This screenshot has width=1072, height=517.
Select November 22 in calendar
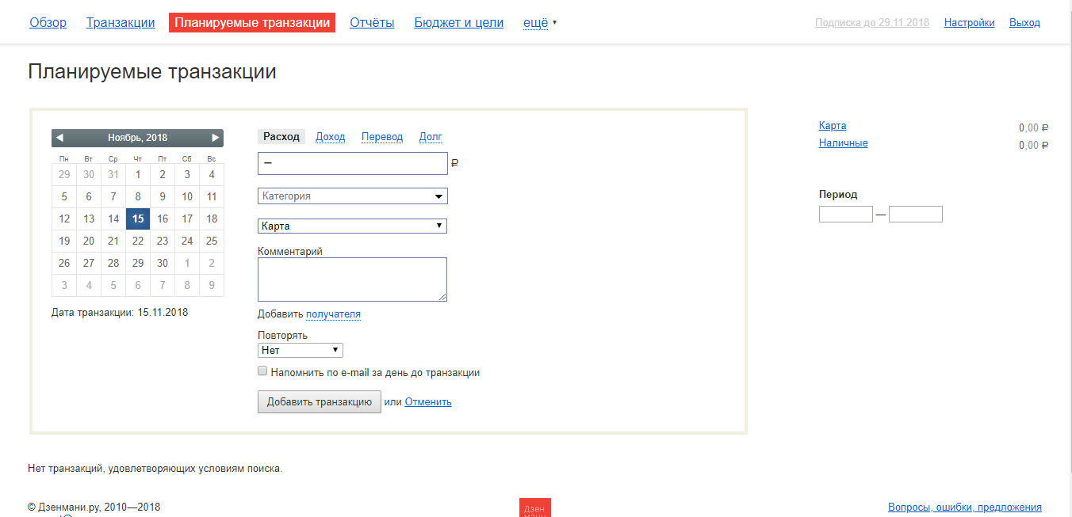point(138,241)
